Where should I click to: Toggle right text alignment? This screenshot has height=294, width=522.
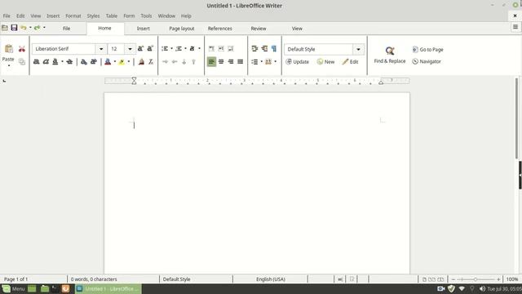pyautogui.click(x=231, y=62)
